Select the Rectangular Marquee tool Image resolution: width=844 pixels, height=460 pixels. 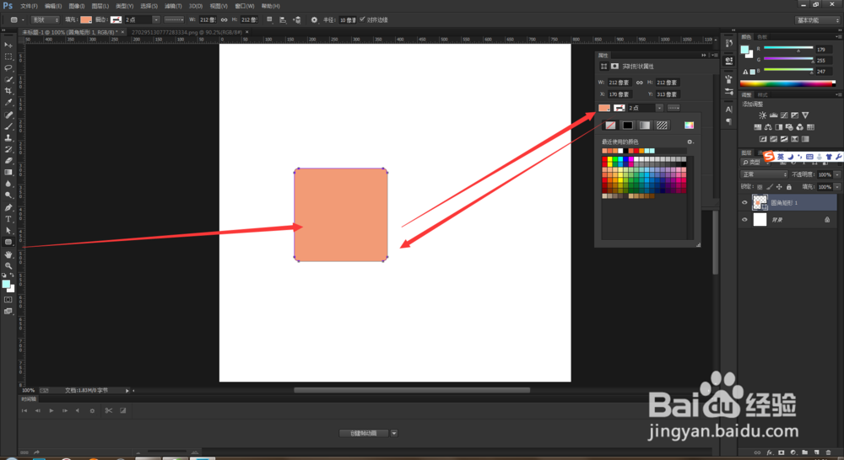tap(8, 56)
